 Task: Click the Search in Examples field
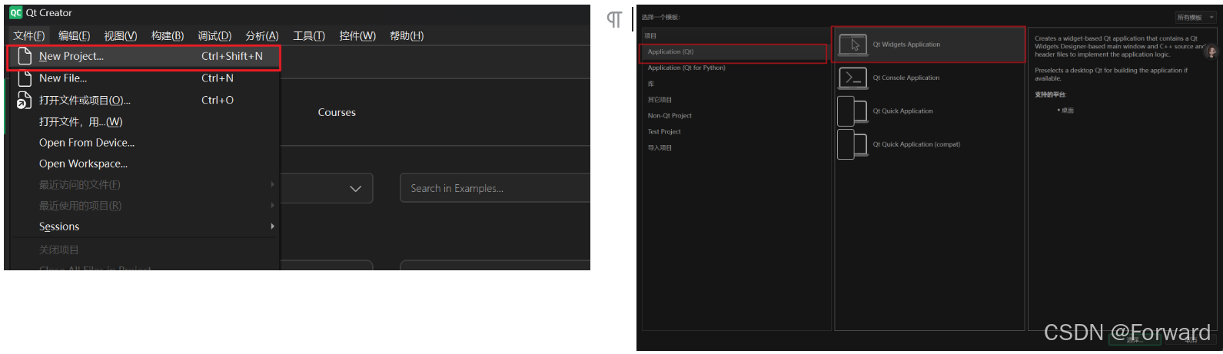[x=495, y=188]
